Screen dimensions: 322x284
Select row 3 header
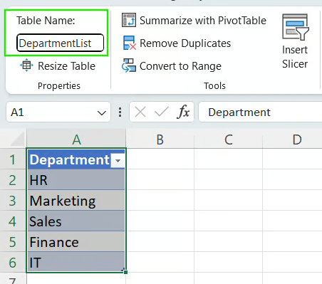(x=13, y=201)
